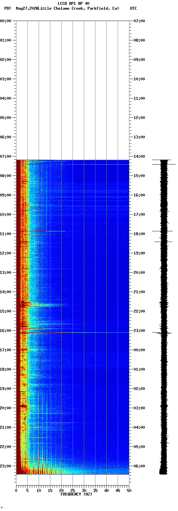This screenshot has width=178, height=511.
Task: Click the 'FREQUENCY (HZ)' axis label
Action: pos(76,494)
